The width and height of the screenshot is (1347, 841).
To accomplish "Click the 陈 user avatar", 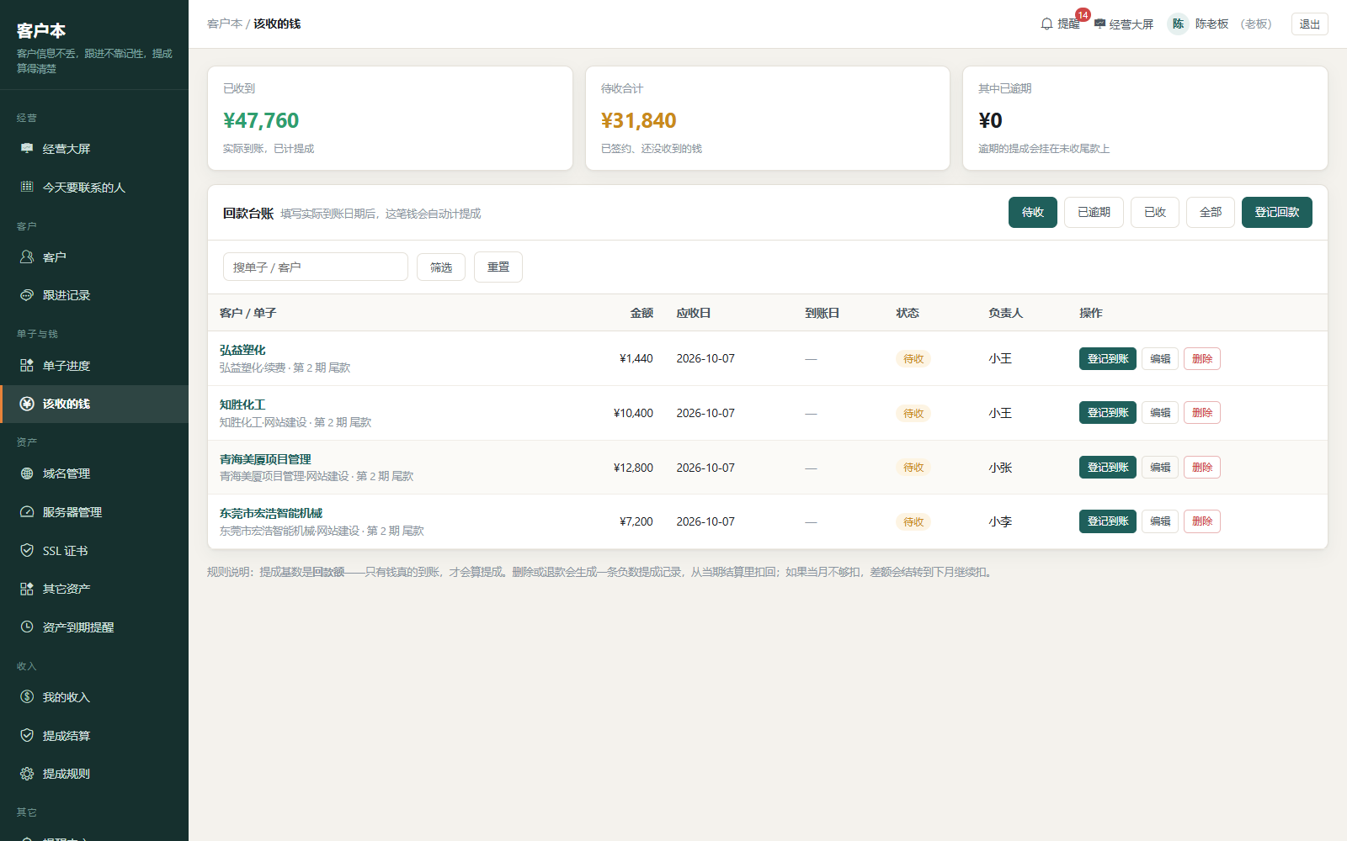I will tap(1178, 24).
